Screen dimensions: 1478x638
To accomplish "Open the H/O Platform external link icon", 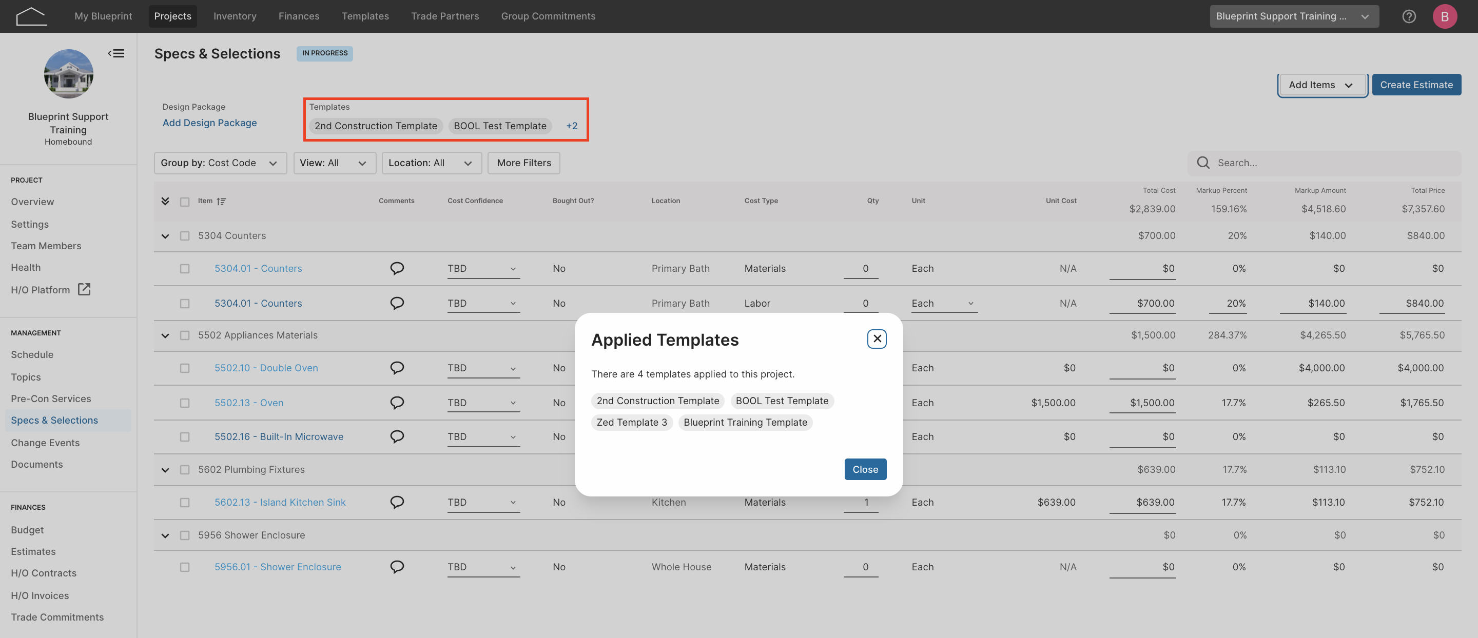I will coord(84,289).
